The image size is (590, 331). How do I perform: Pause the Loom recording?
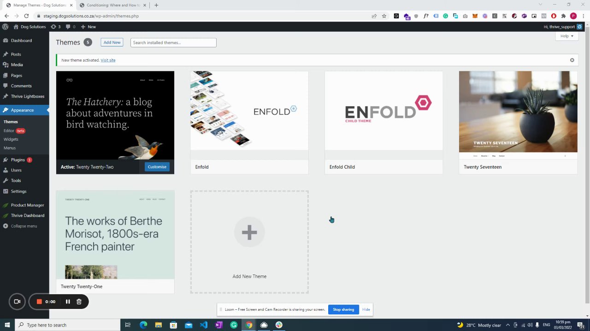click(68, 302)
